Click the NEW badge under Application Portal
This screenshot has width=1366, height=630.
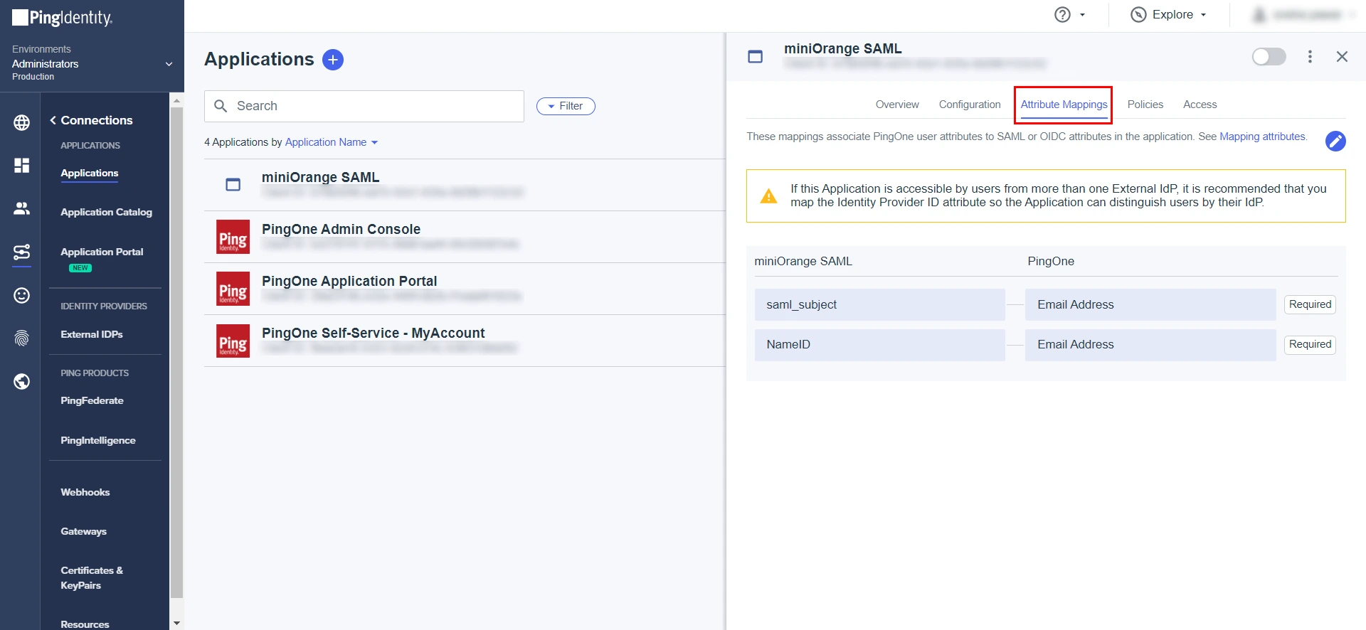coord(80,268)
